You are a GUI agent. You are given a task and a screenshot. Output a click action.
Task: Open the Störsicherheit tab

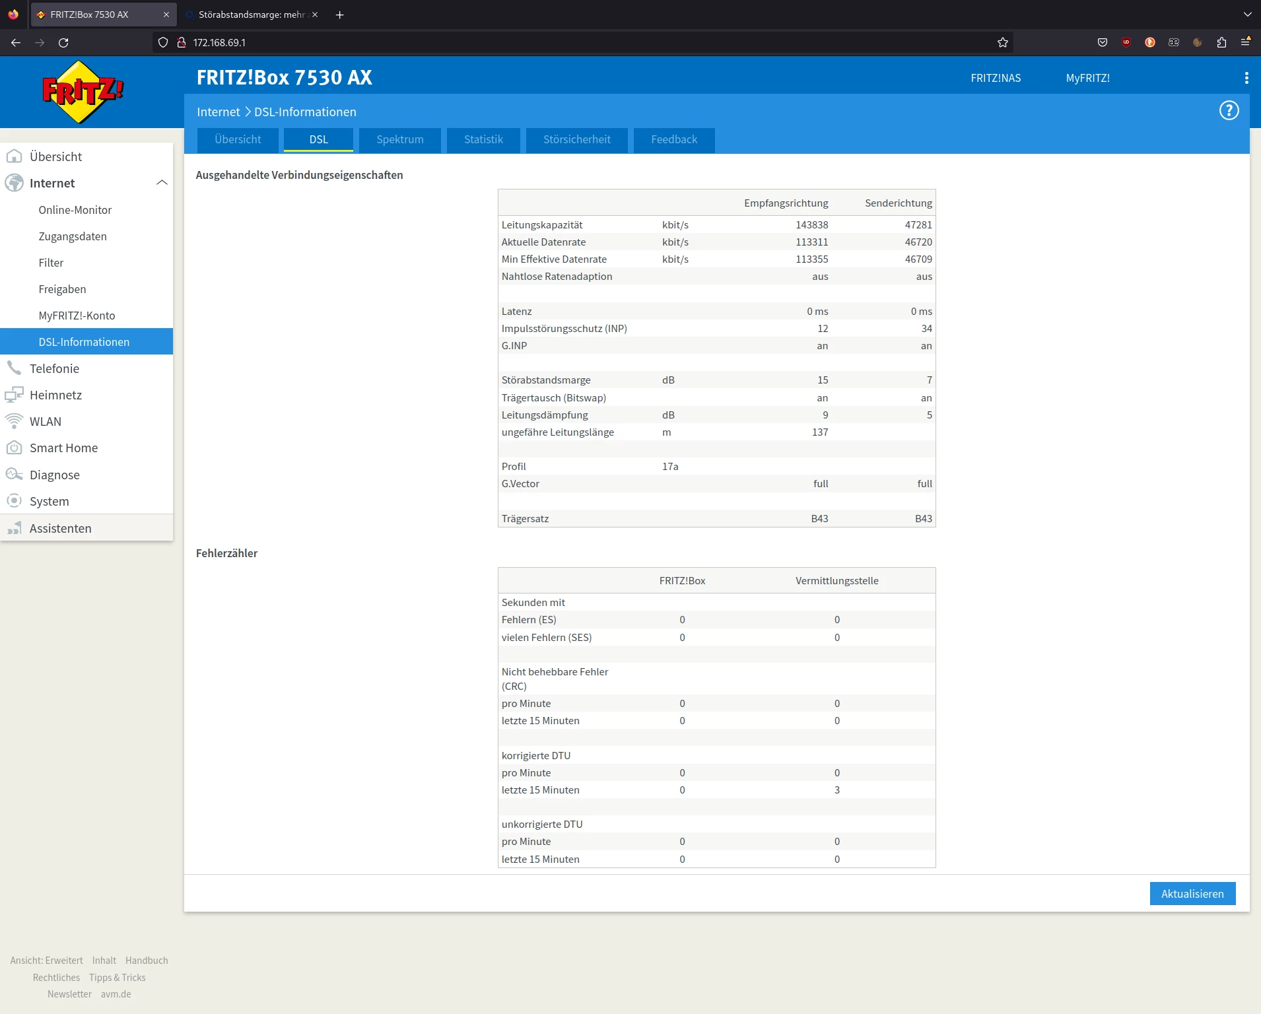click(576, 140)
